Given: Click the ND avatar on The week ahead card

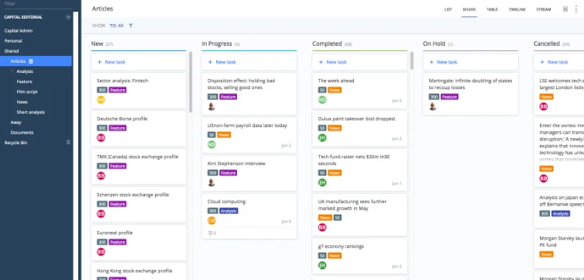Looking at the screenshot, I should pyautogui.click(x=322, y=99).
